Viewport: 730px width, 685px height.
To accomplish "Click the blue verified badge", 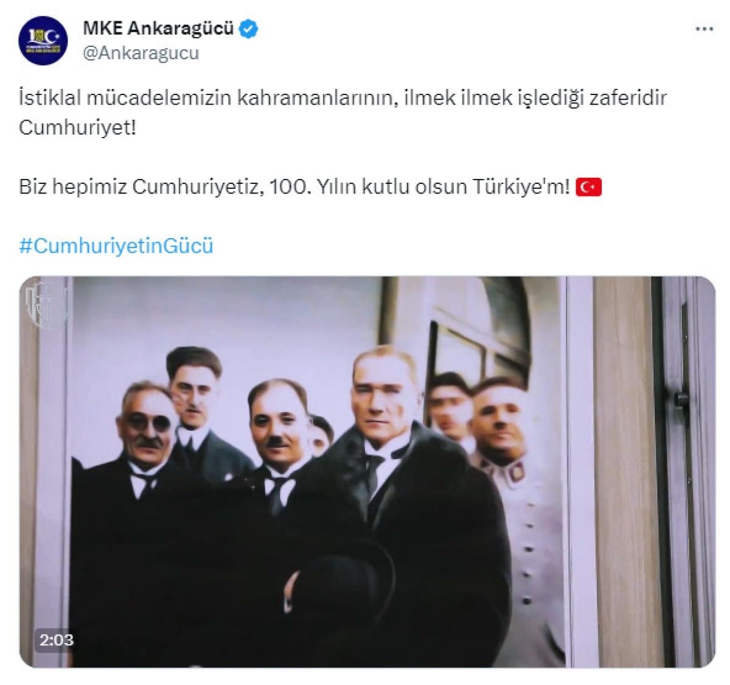I will click(x=250, y=28).
